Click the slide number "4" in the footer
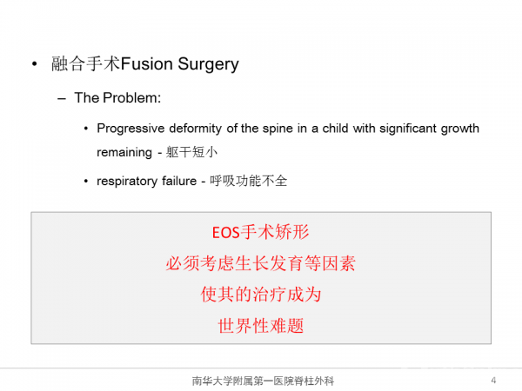522x391 pixels. [x=494, y=380]
